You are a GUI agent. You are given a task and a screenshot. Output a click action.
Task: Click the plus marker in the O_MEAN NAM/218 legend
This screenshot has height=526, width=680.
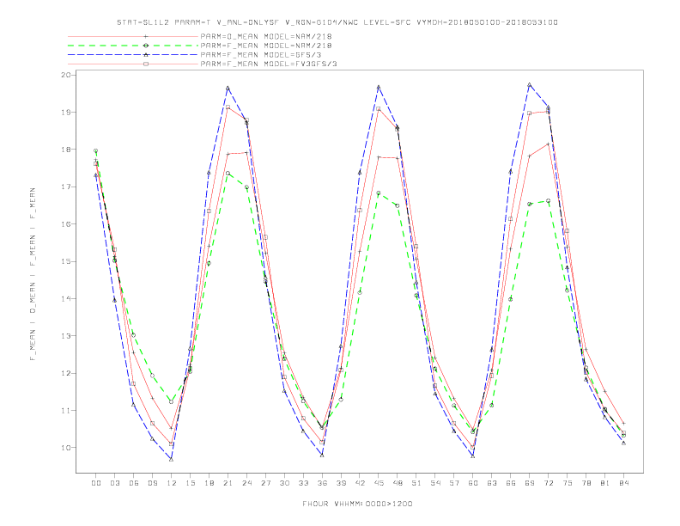pos(146,36)
